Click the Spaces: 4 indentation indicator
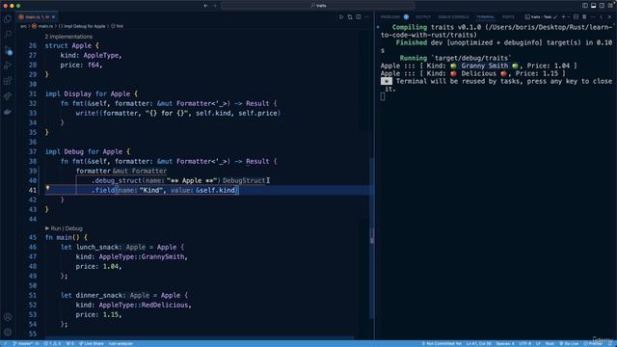 505,343
